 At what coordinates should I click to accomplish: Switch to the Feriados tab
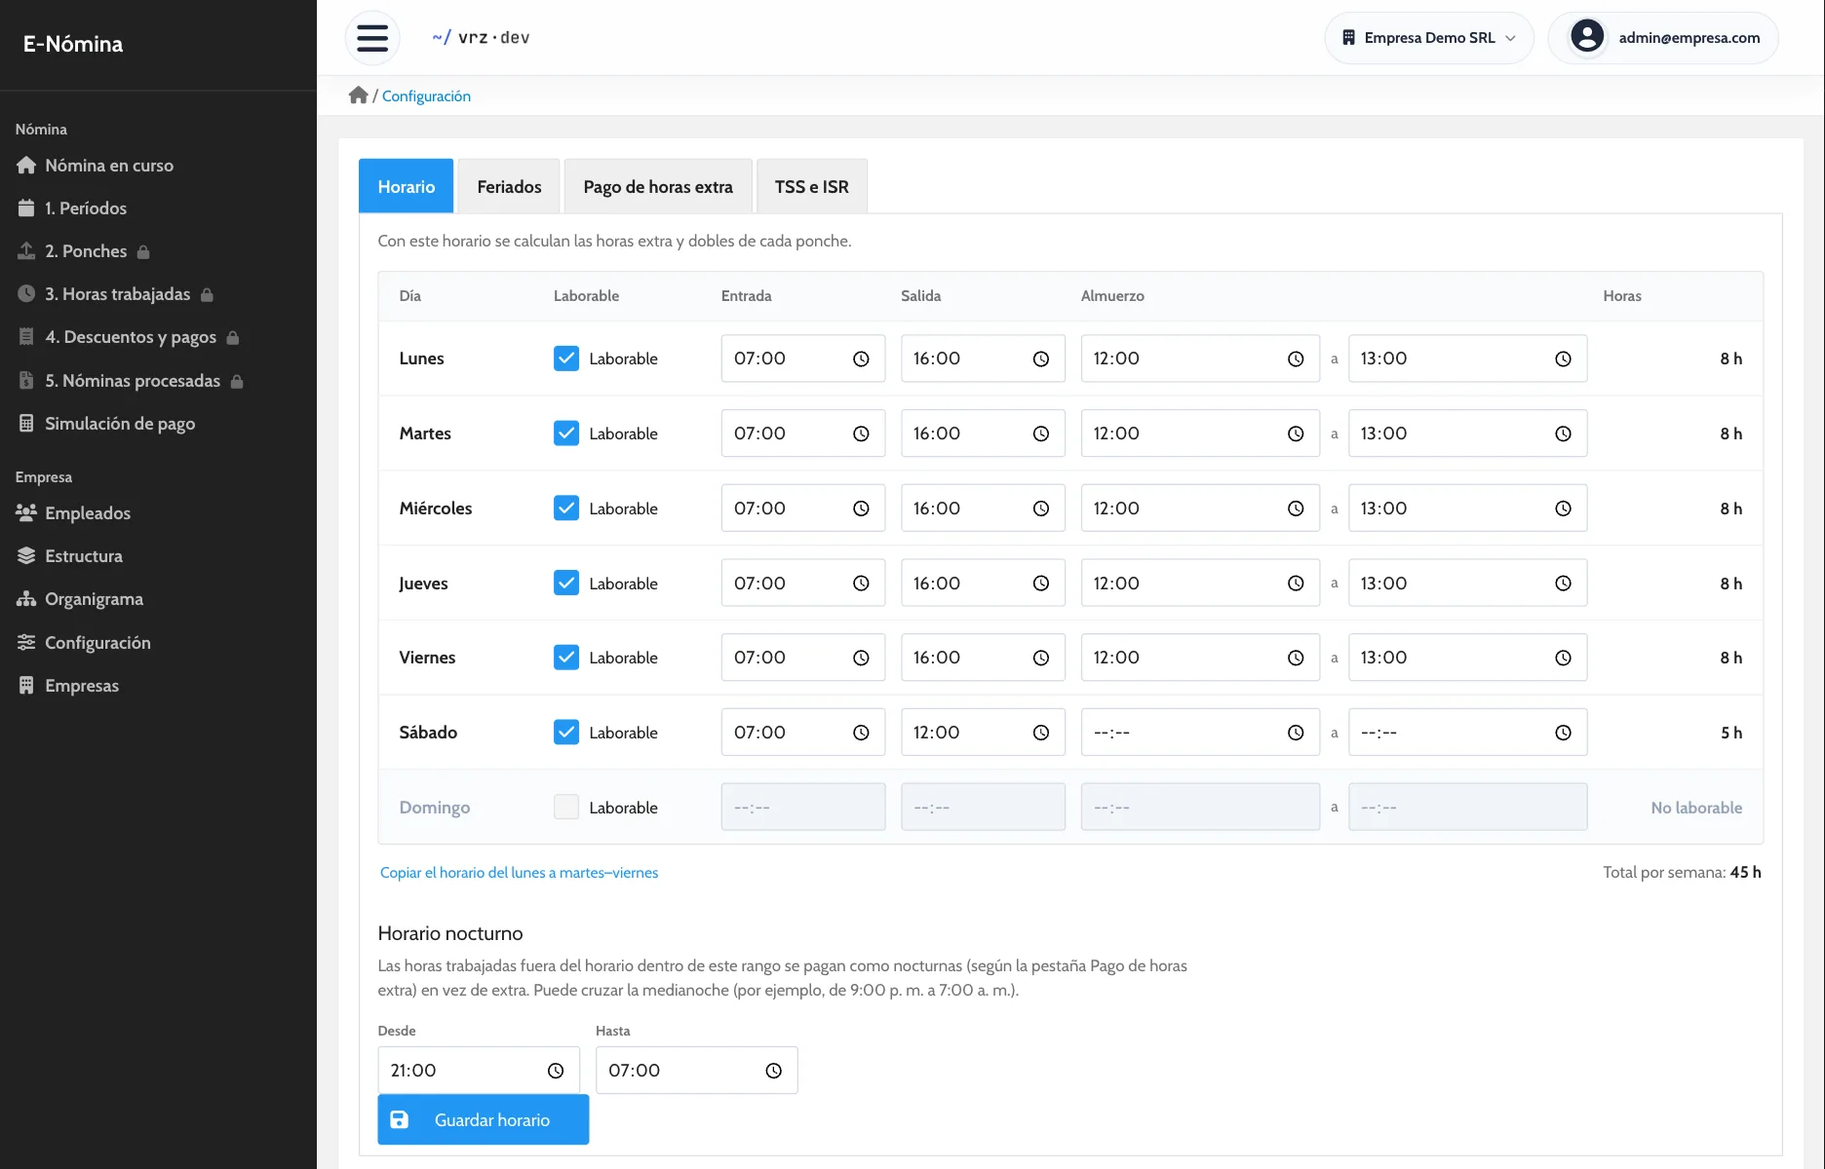coord(509,186)
